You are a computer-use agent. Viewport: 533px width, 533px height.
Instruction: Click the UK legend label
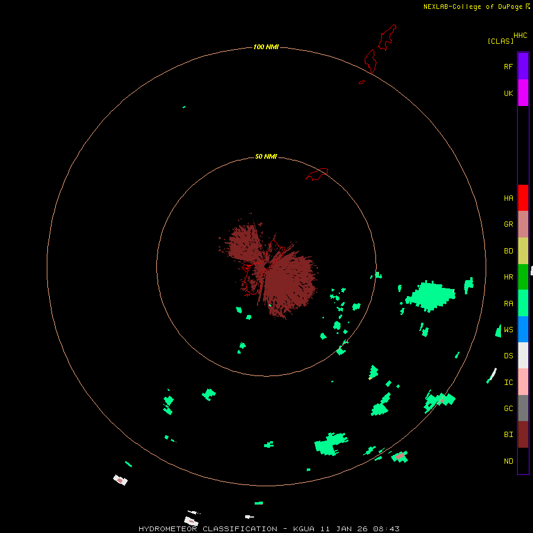[x=508, y=93]
